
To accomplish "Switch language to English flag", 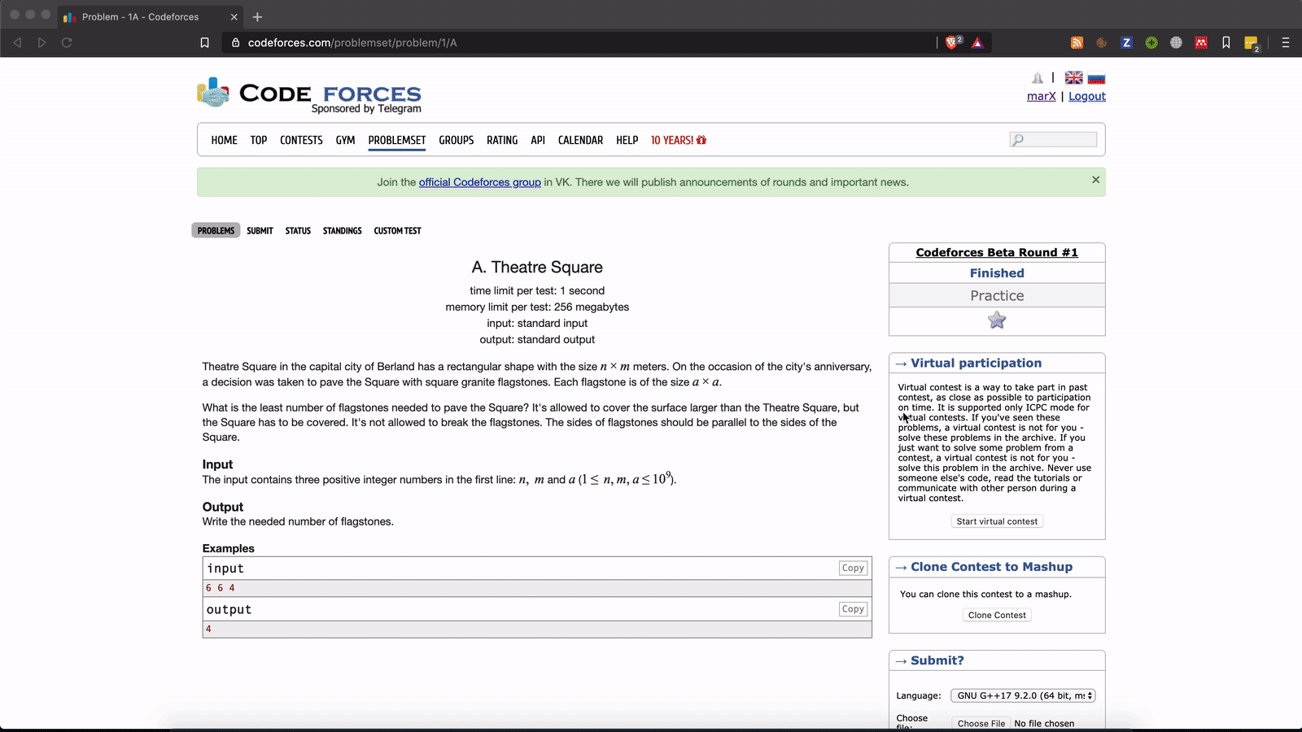I will tap(1074, 78).
